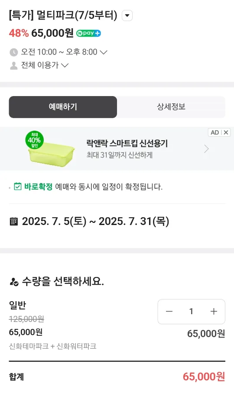Click the AD info label
This screenshot has width=234, height=399.
[214, 132]
